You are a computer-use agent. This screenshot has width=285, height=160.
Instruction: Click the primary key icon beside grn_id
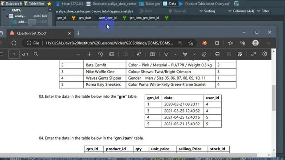point(73,18)
